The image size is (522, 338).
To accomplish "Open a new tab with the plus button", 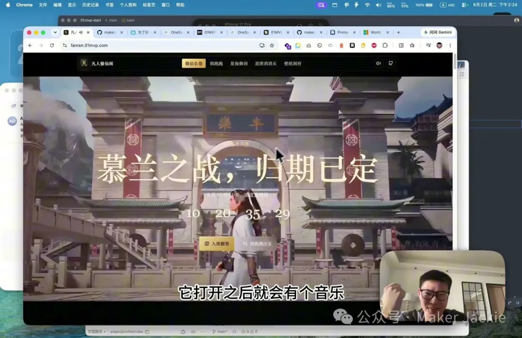I will [x=398, y=32].
